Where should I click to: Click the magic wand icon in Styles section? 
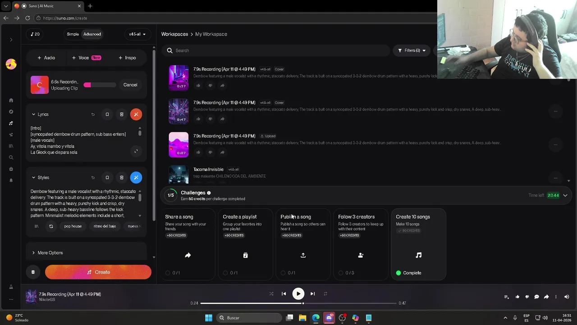[x=136, y=177]
